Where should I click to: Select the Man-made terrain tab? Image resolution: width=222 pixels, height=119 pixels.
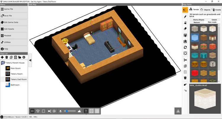[x=212, y=22]
